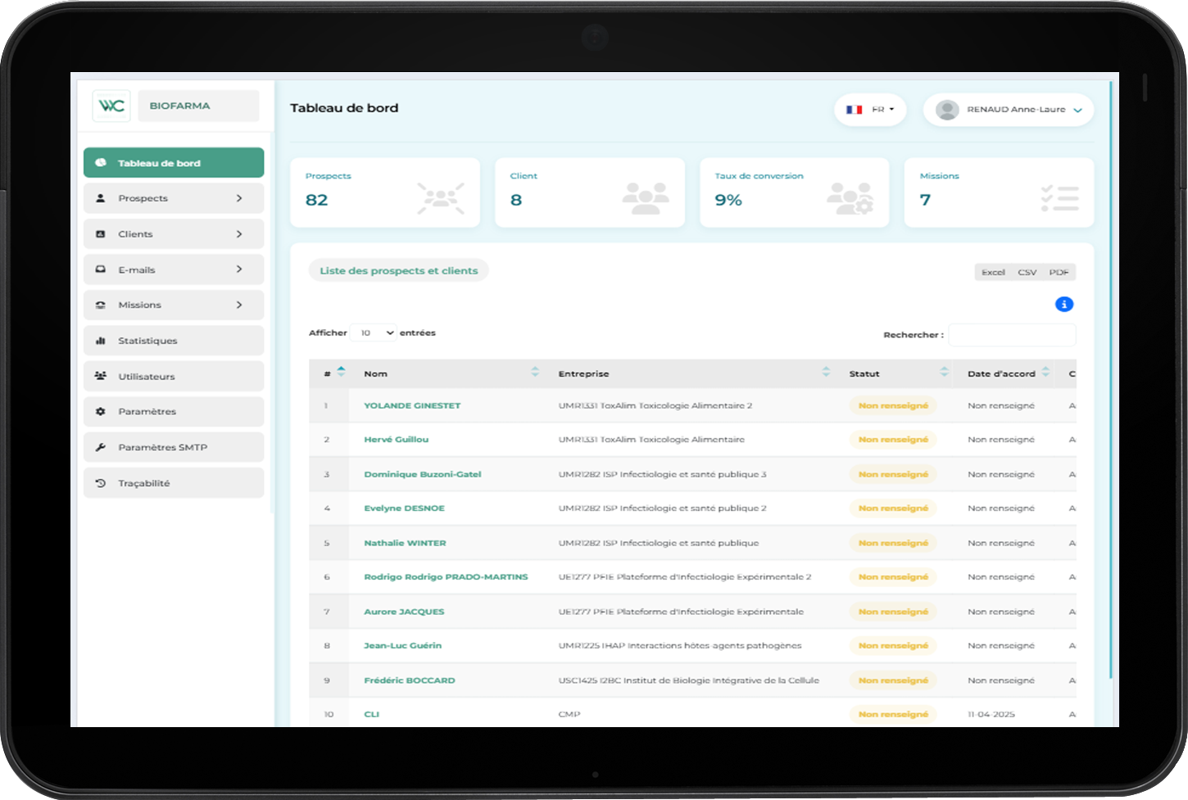
Task: Click the blue info icon above the table
Action: [1064, 304]
